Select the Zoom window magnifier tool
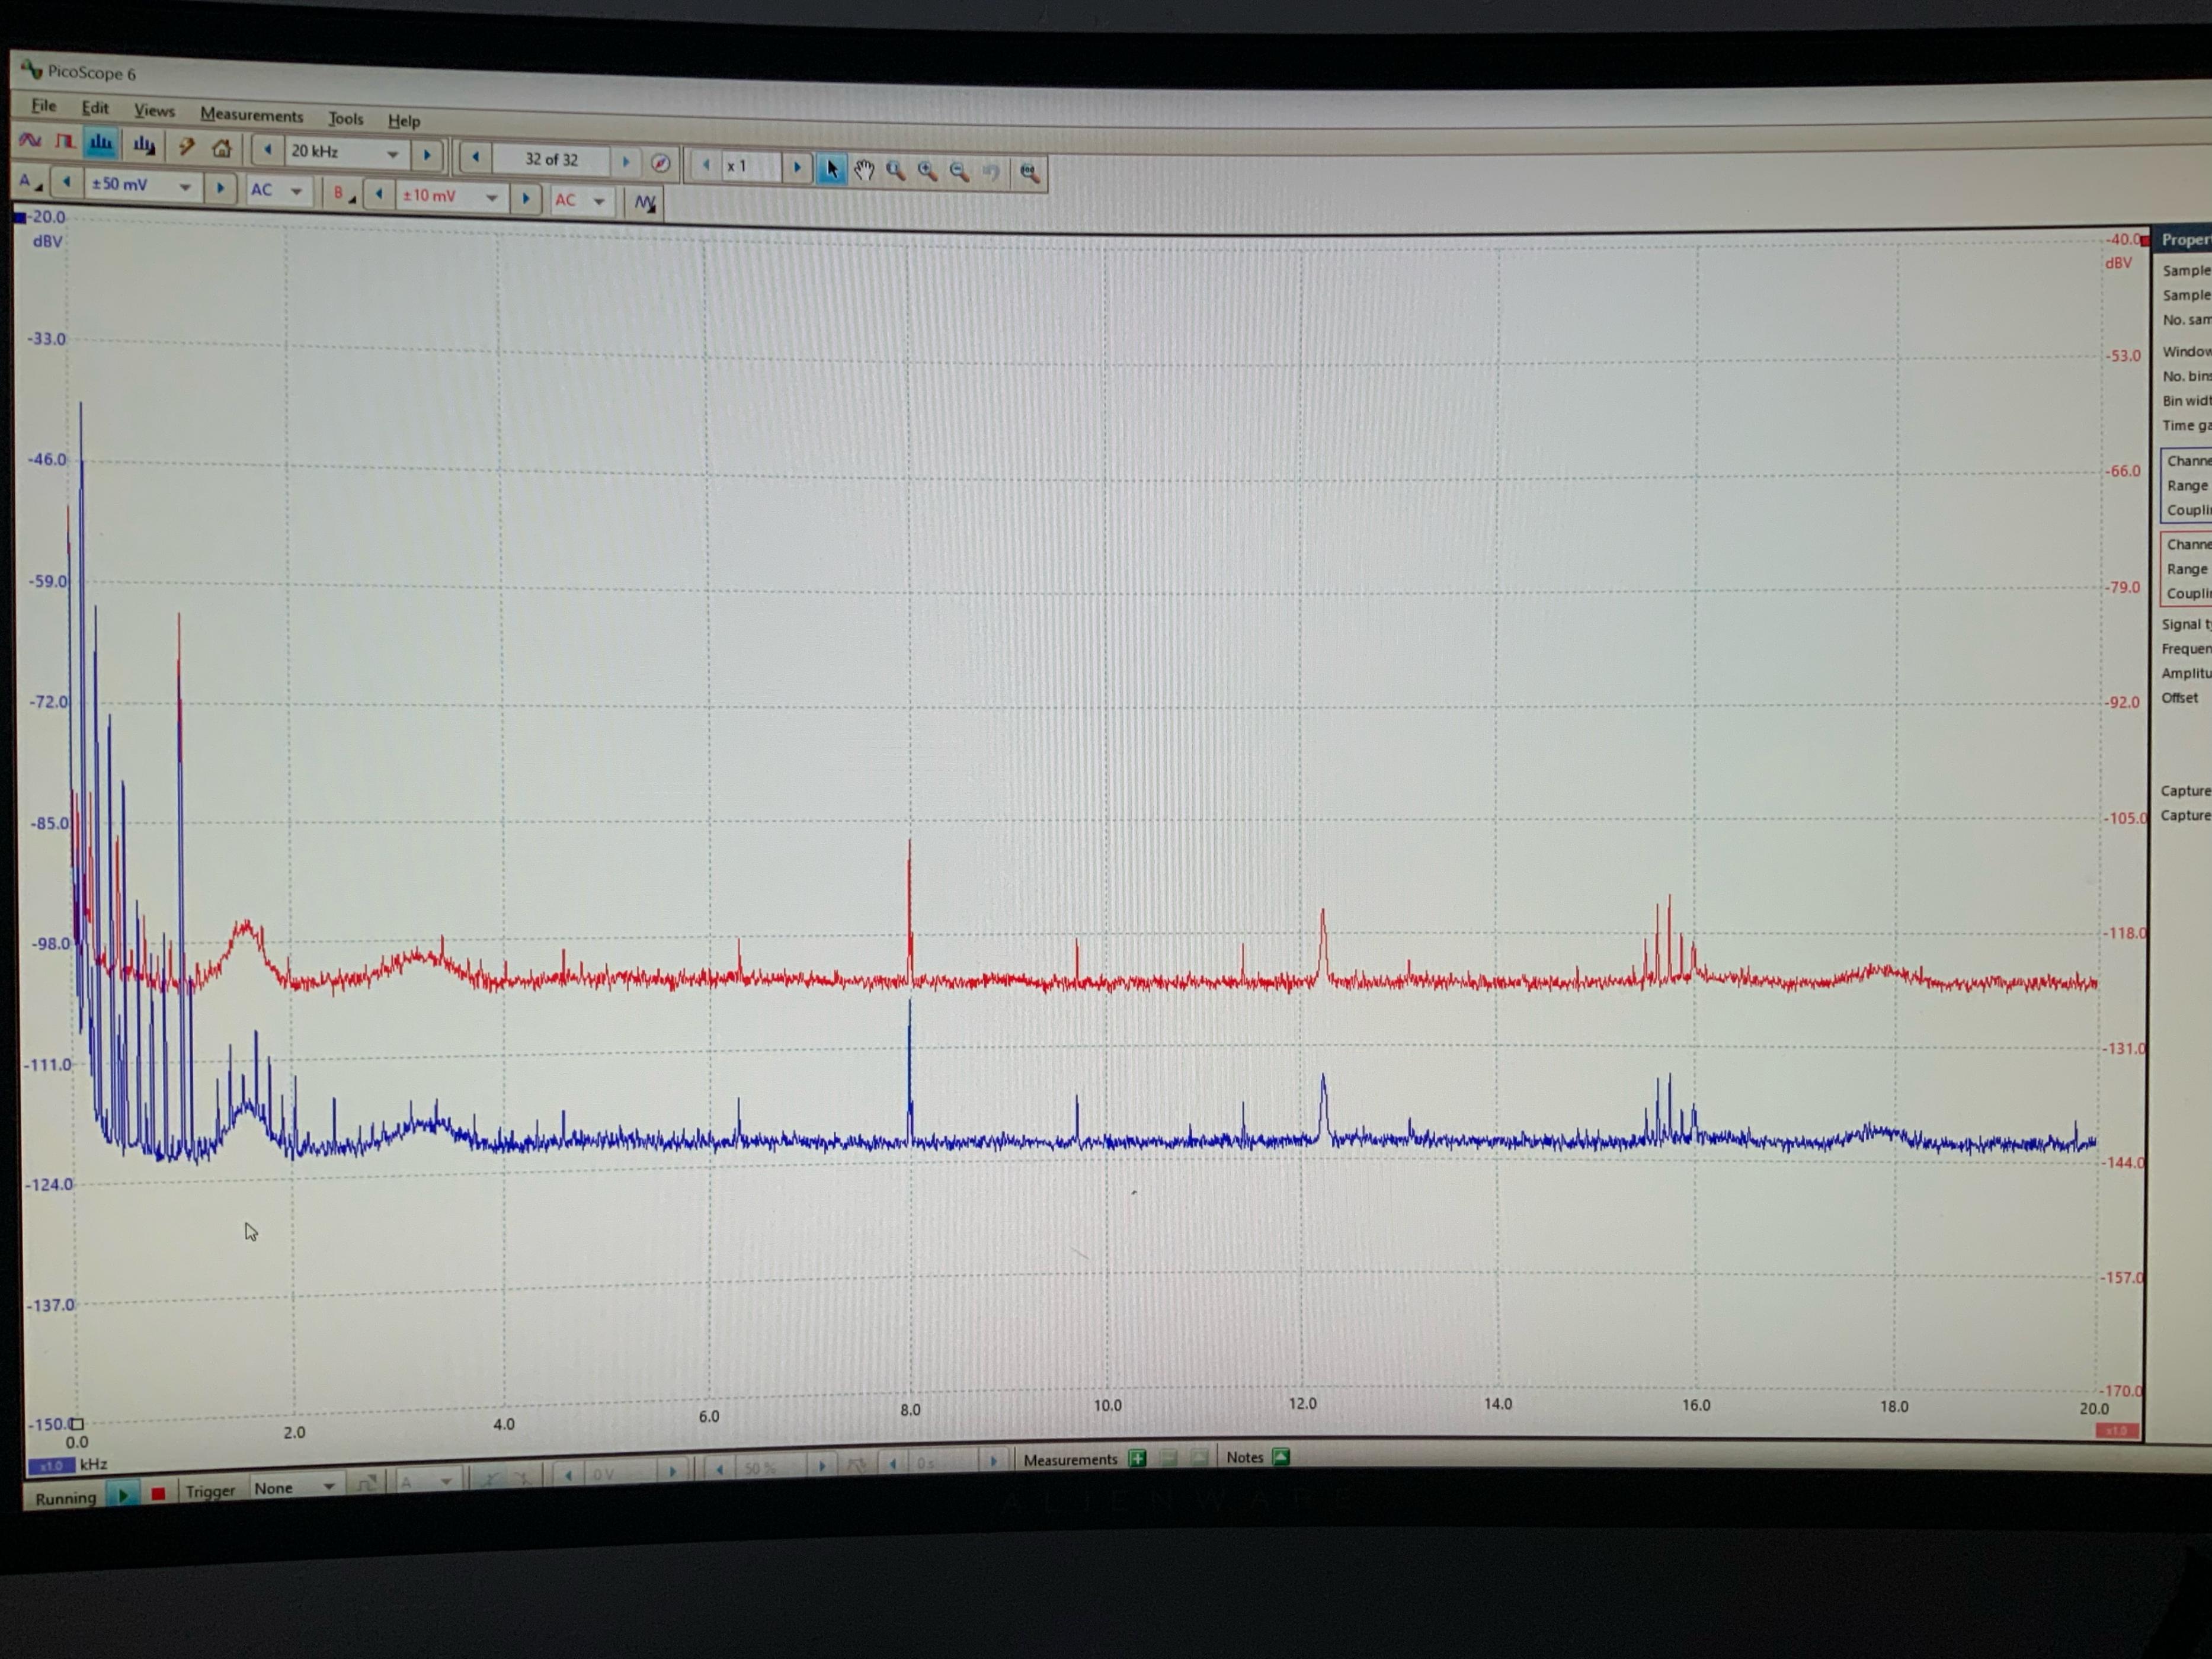2212x1659 pixels. coord(896,171)
